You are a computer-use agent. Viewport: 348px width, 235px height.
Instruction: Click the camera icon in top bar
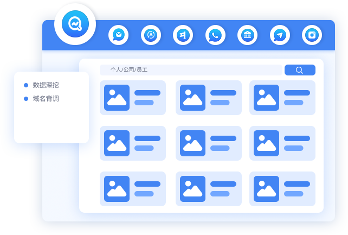point(312,35)
